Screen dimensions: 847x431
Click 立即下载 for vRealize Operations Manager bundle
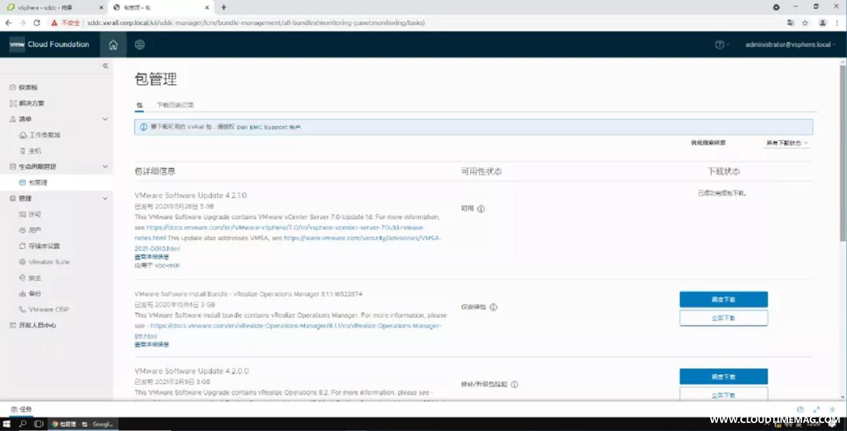coord(723,318)
